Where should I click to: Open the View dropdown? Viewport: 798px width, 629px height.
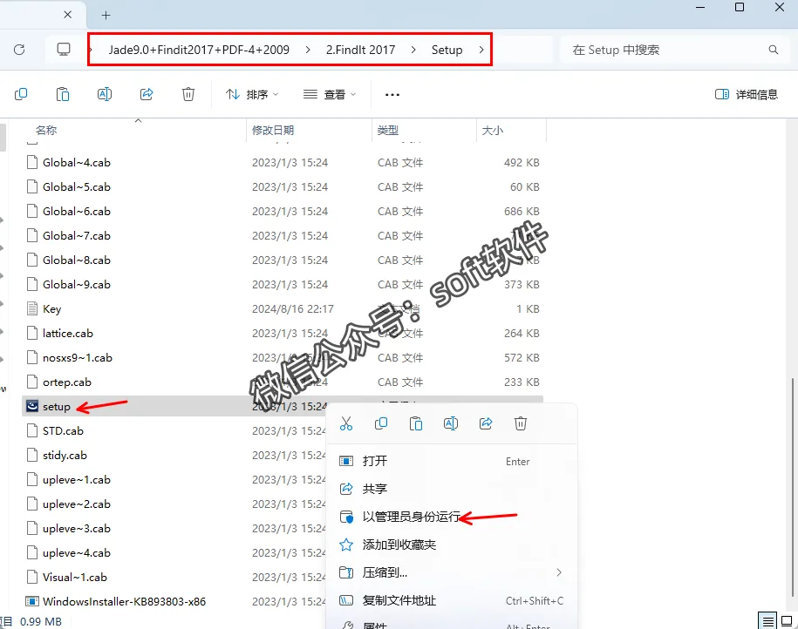(330, 95)
